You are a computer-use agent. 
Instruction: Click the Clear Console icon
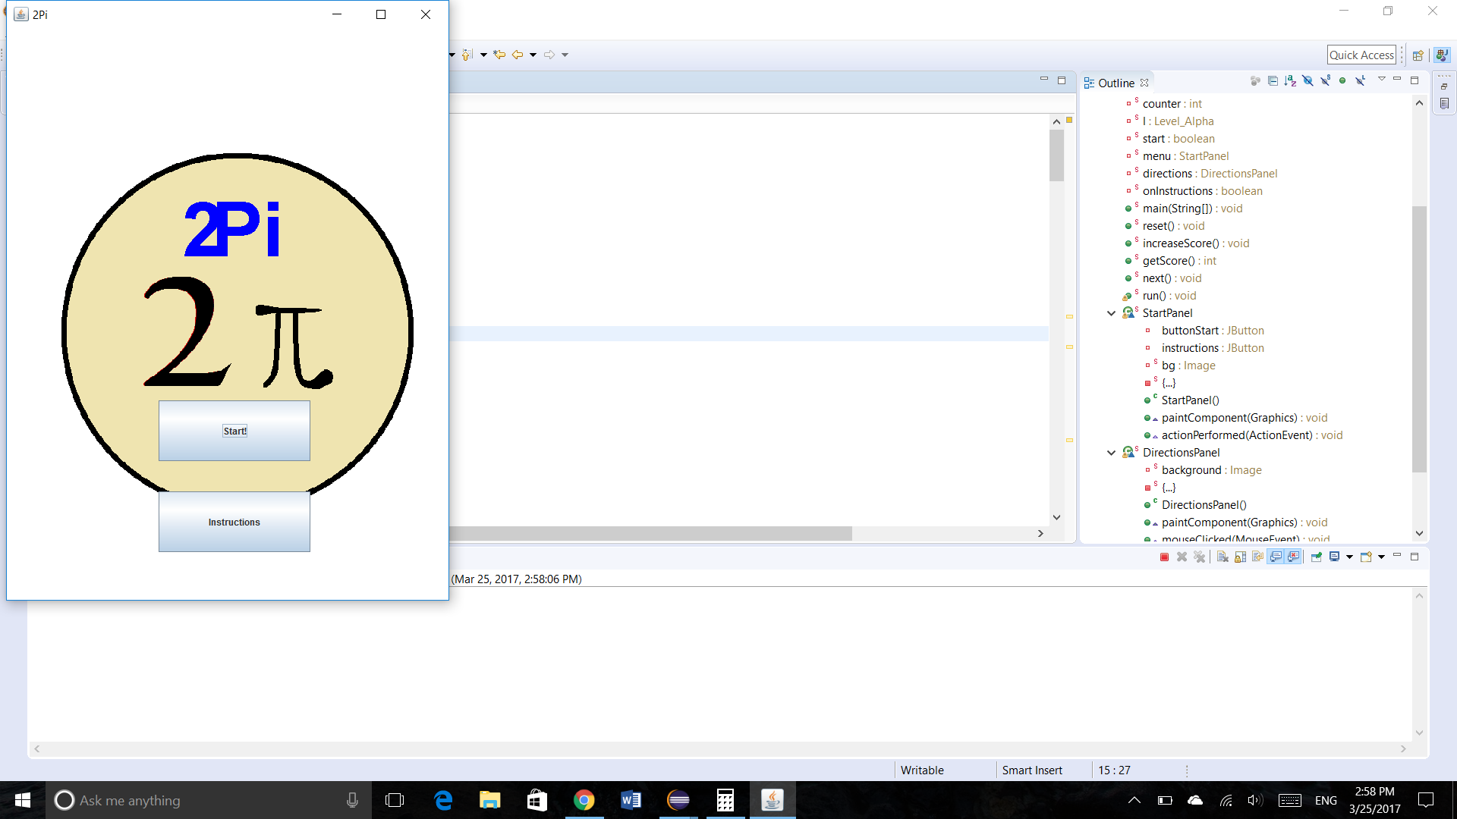click(1223, 557)
